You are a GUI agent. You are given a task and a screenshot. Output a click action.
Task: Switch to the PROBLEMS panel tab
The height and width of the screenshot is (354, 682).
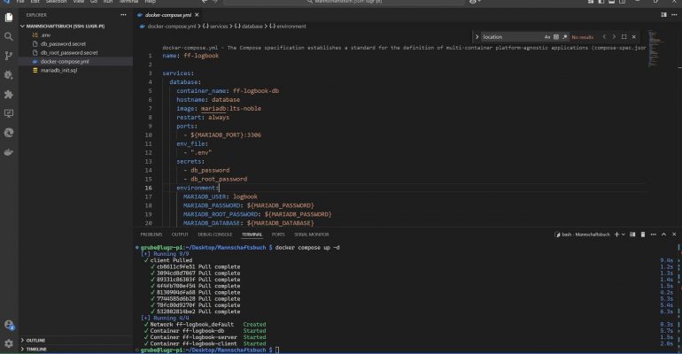151,235
